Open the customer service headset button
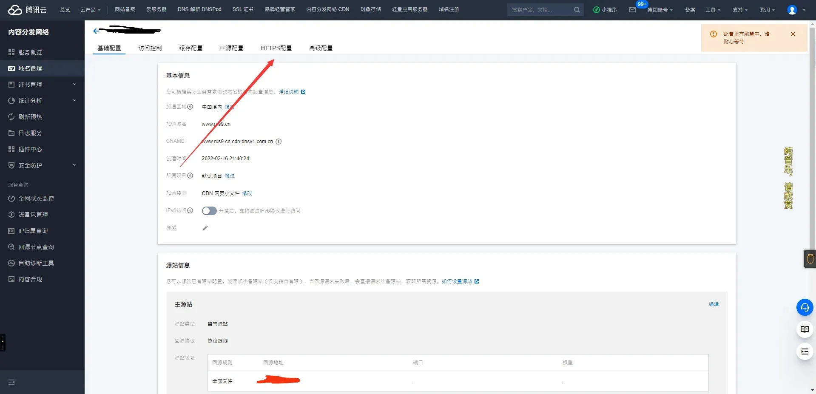 [805, 307]
